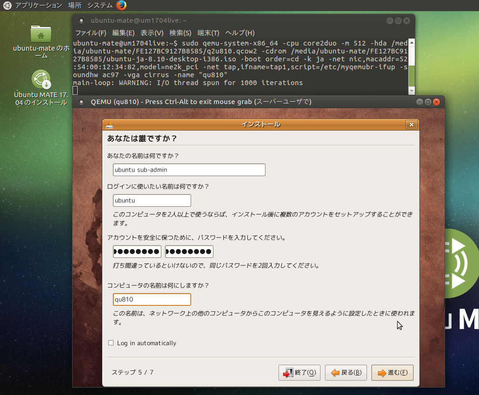Viewport: 479px width, 395px height.
Task: Close the QEMU (qu810) window
Action: click(x=436, y=102)
